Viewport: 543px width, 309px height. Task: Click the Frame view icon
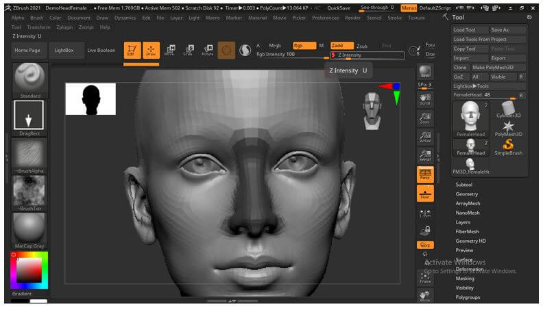click(x=425, y=278)
